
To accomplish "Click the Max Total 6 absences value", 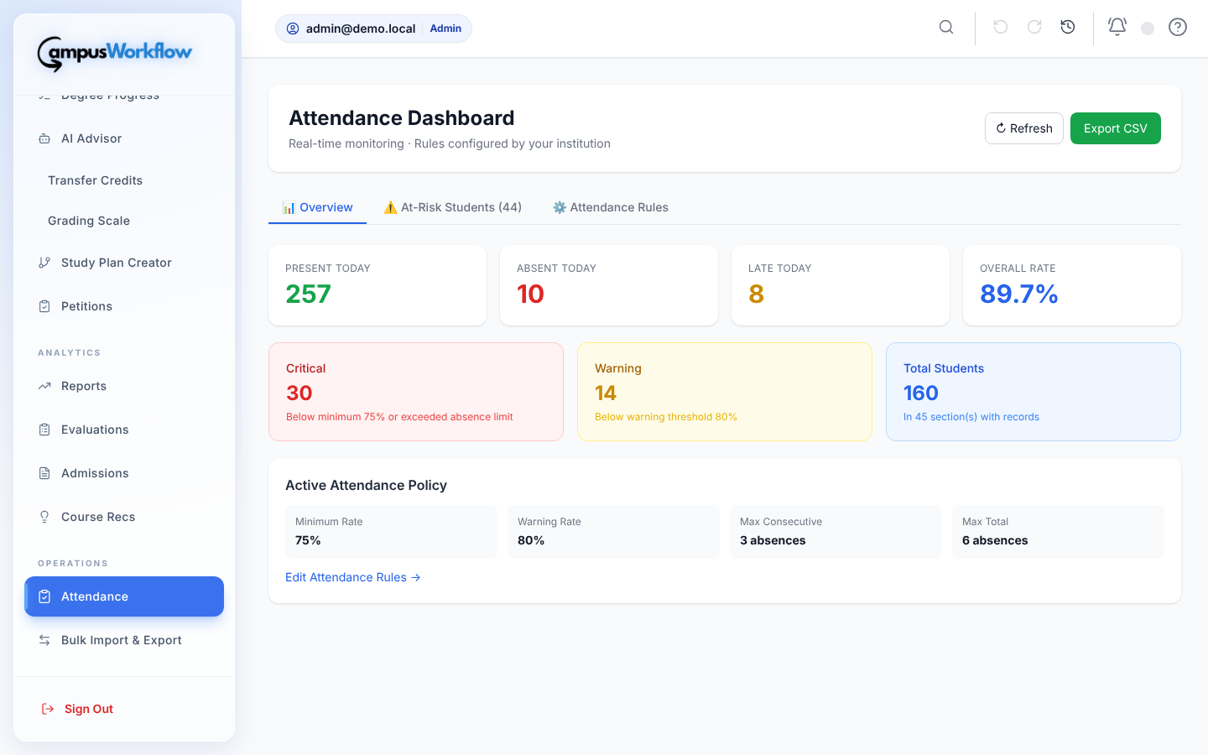I will point(995,540).
